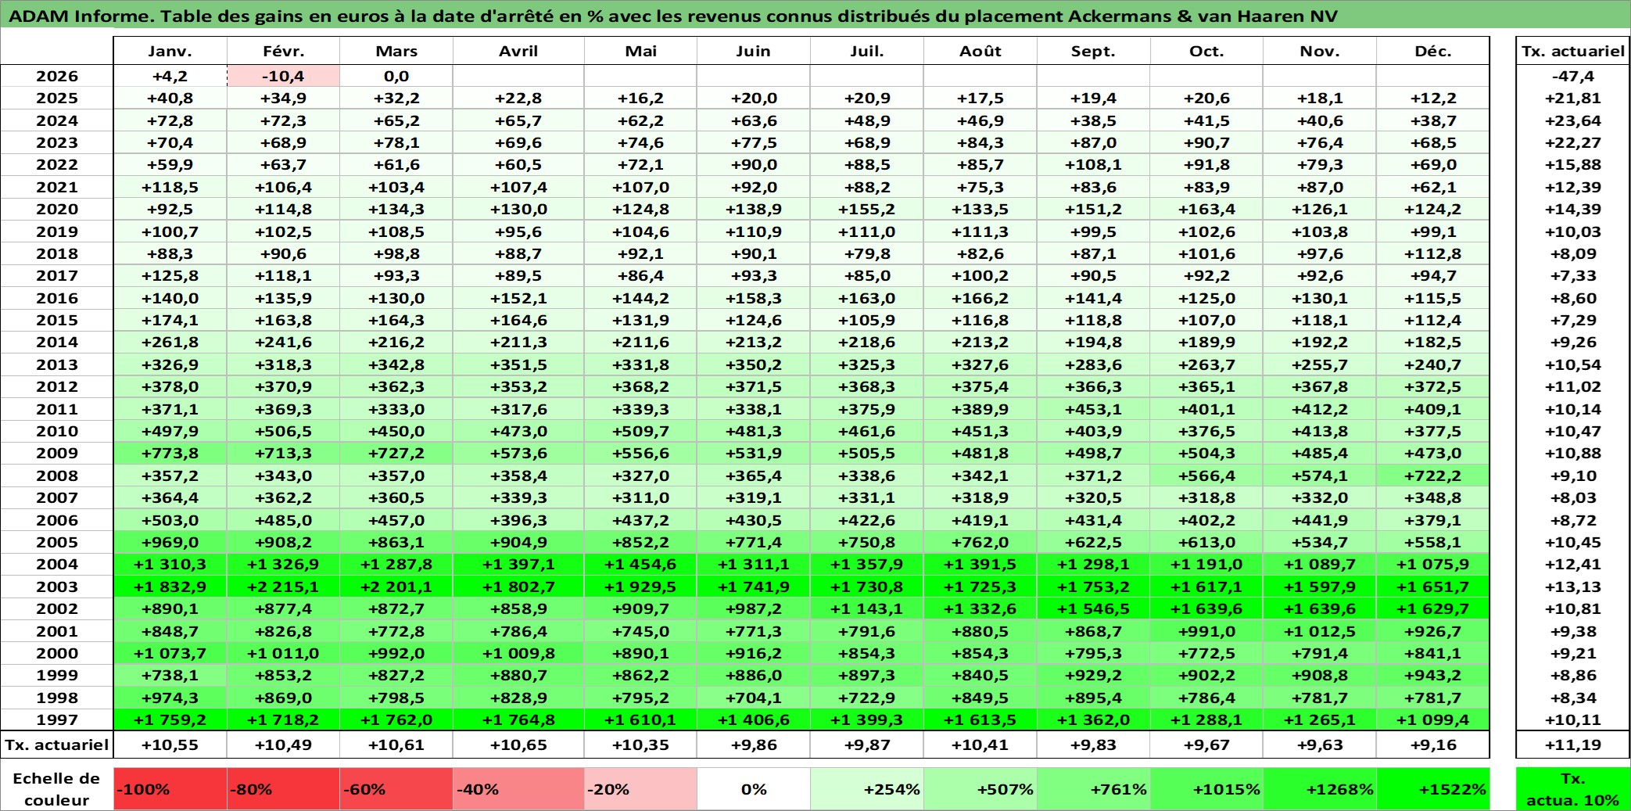Click the 0% white scale swatch
This screenshot has height=811, width=1631.
(754, 789)
